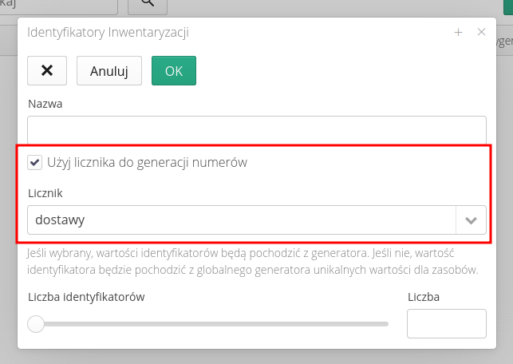
Task: Maximize dialog with the plus icon
Action: click(x=459, y=33)
